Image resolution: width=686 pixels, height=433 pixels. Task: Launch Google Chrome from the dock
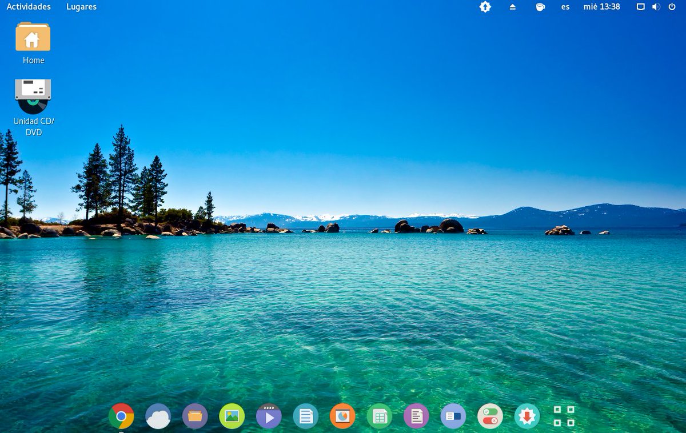coord(121,416)
